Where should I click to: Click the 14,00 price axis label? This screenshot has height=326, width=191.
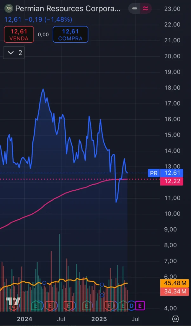click(172, 151)
